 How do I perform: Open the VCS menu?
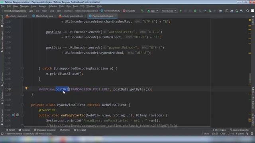pyautogui.click(x=82, y=6)
